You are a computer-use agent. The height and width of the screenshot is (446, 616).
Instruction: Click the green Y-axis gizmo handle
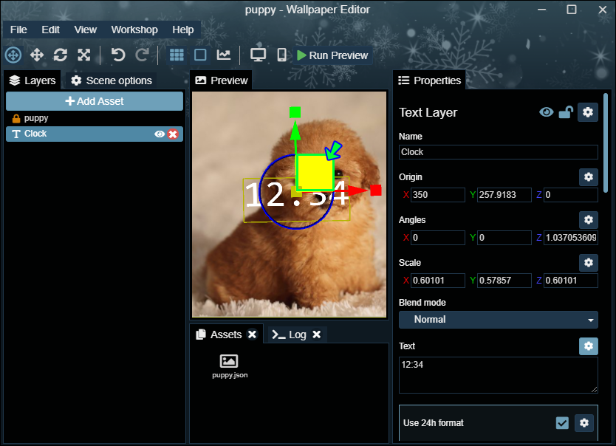tap(295, 112)
